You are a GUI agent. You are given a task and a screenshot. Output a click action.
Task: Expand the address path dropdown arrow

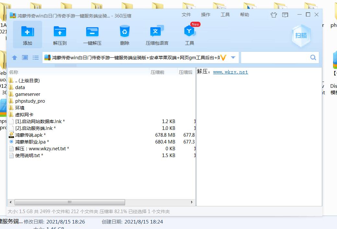click(233, 58)
